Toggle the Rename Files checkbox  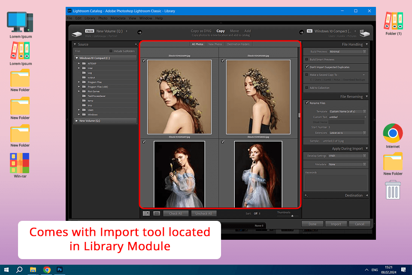click(306, 103)
